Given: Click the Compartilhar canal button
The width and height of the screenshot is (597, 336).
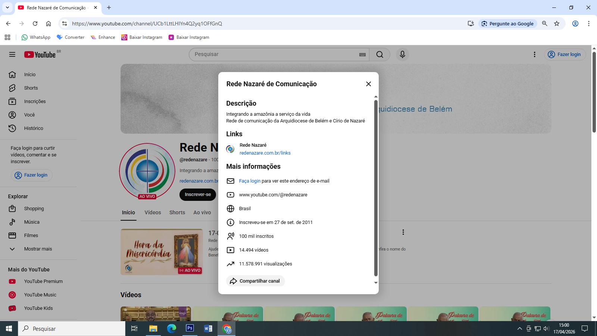Looking at the screenshot, I should (x=256, y=281).
